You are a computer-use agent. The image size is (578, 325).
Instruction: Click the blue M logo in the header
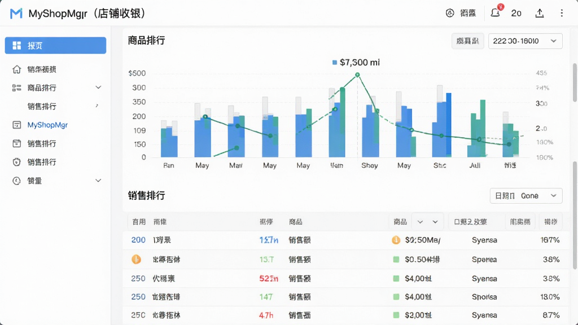(16, 14)
